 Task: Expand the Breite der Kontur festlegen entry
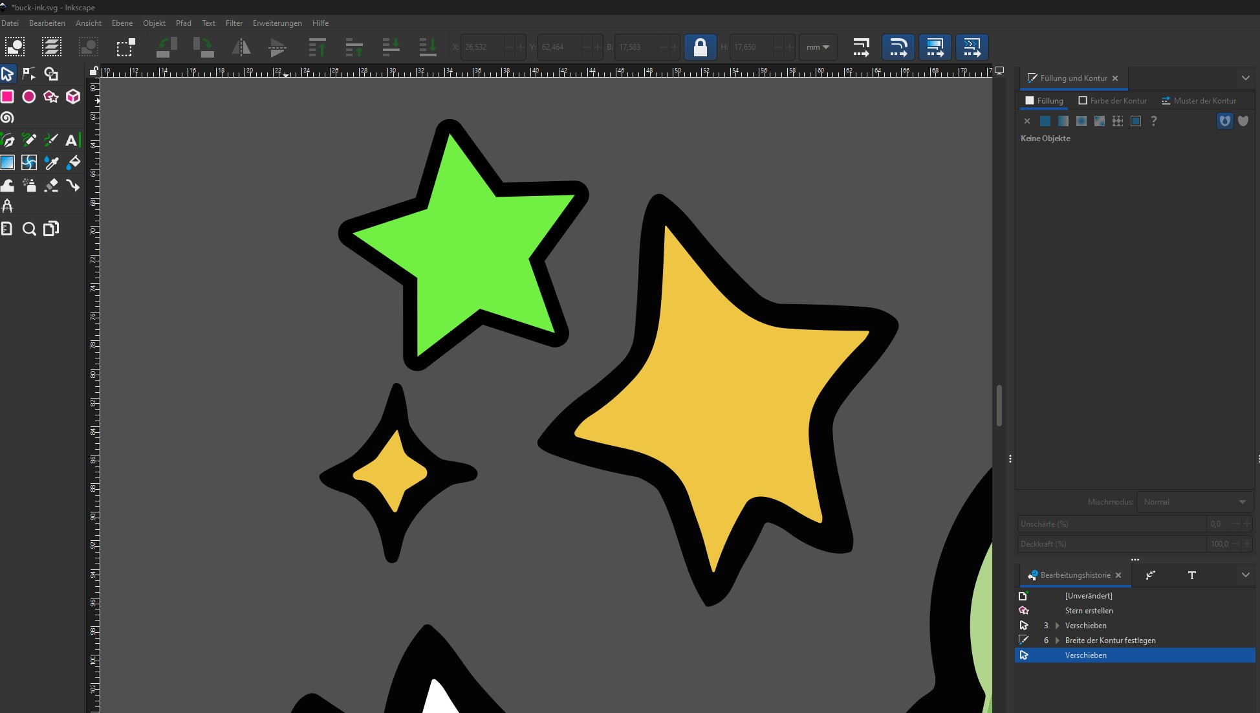tap(1058, 641)
